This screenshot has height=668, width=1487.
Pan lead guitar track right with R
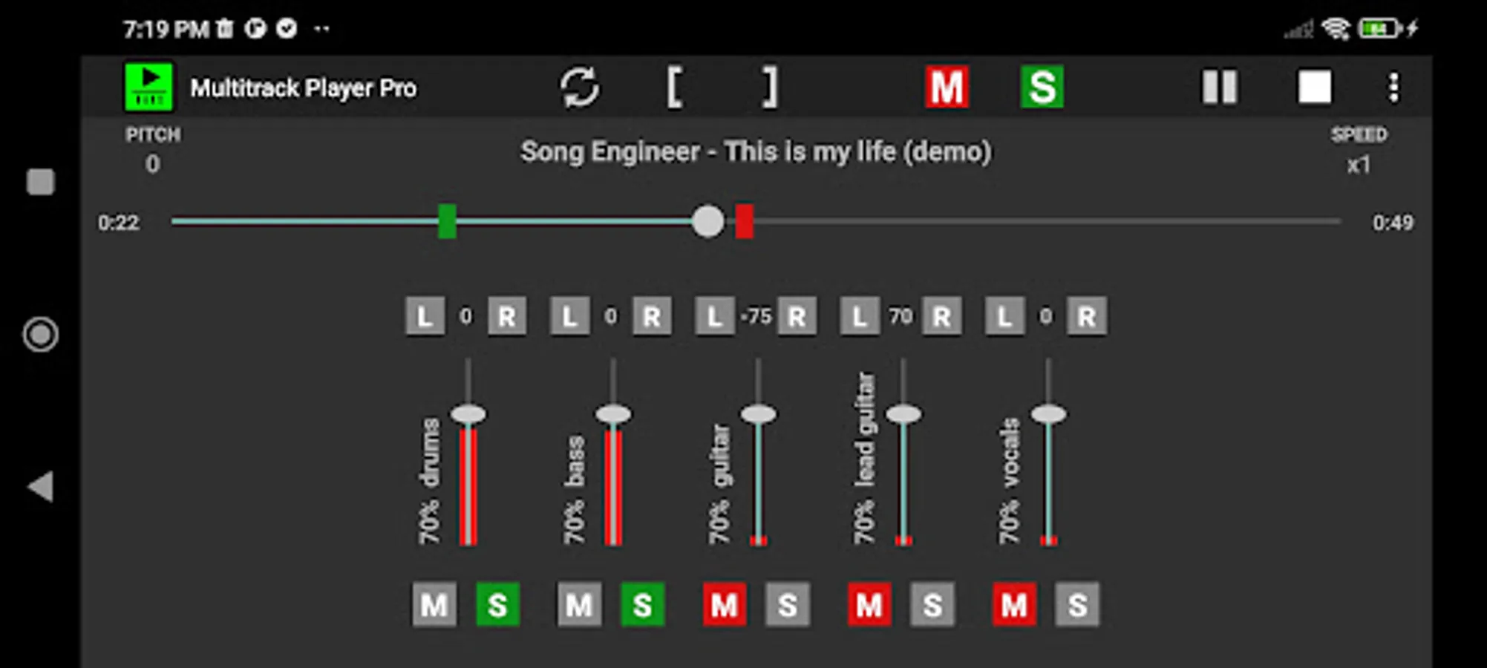941,316
